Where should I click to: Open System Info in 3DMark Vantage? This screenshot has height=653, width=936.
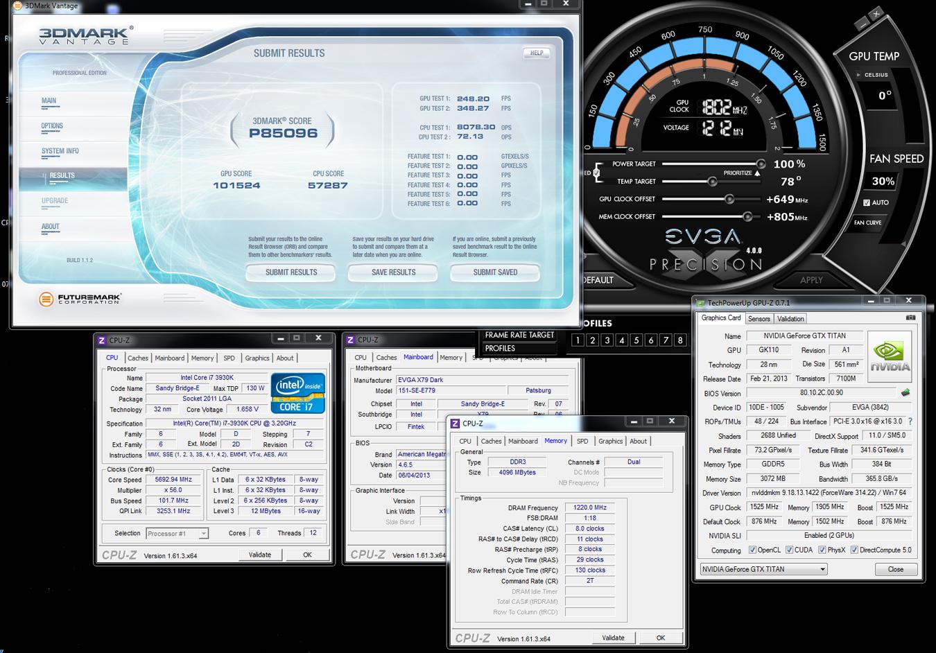click(x=60, y=151)
